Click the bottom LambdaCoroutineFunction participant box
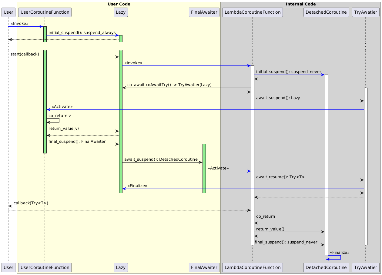 pyautogui.click(x=253, y=267)
